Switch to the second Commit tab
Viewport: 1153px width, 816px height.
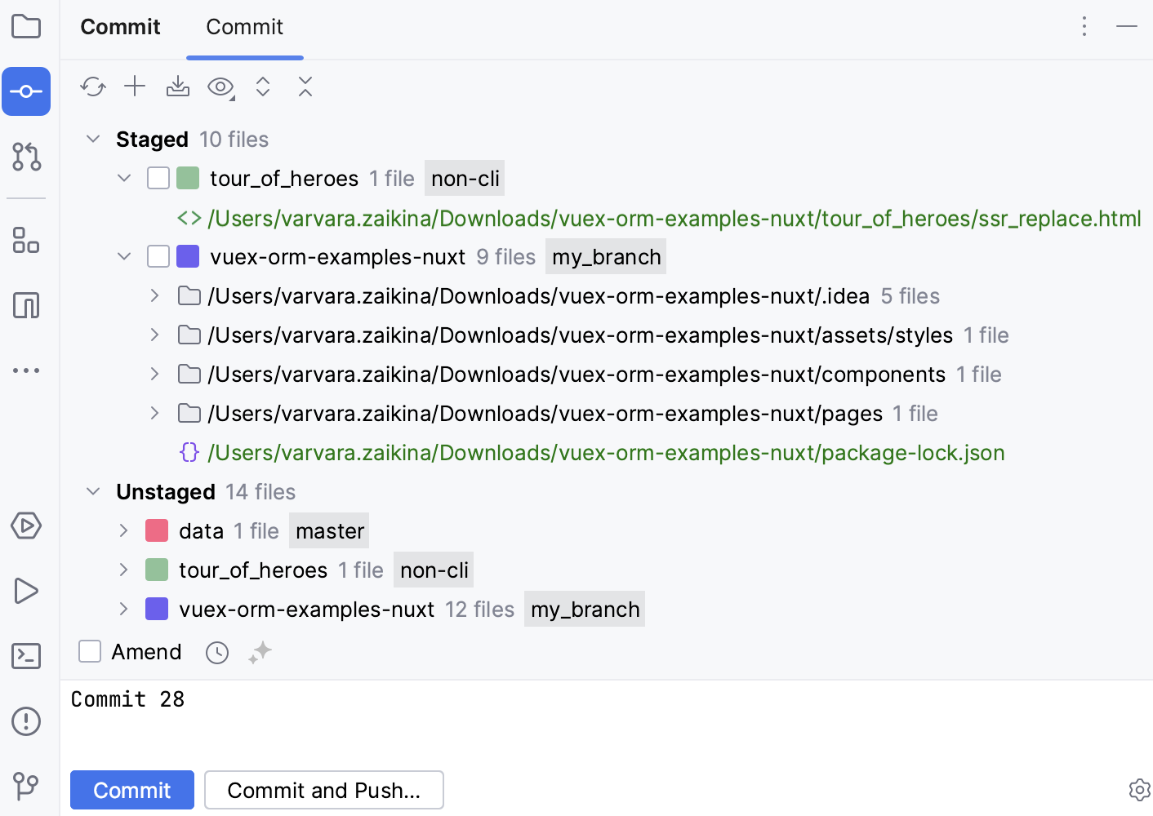pos(244,27)
